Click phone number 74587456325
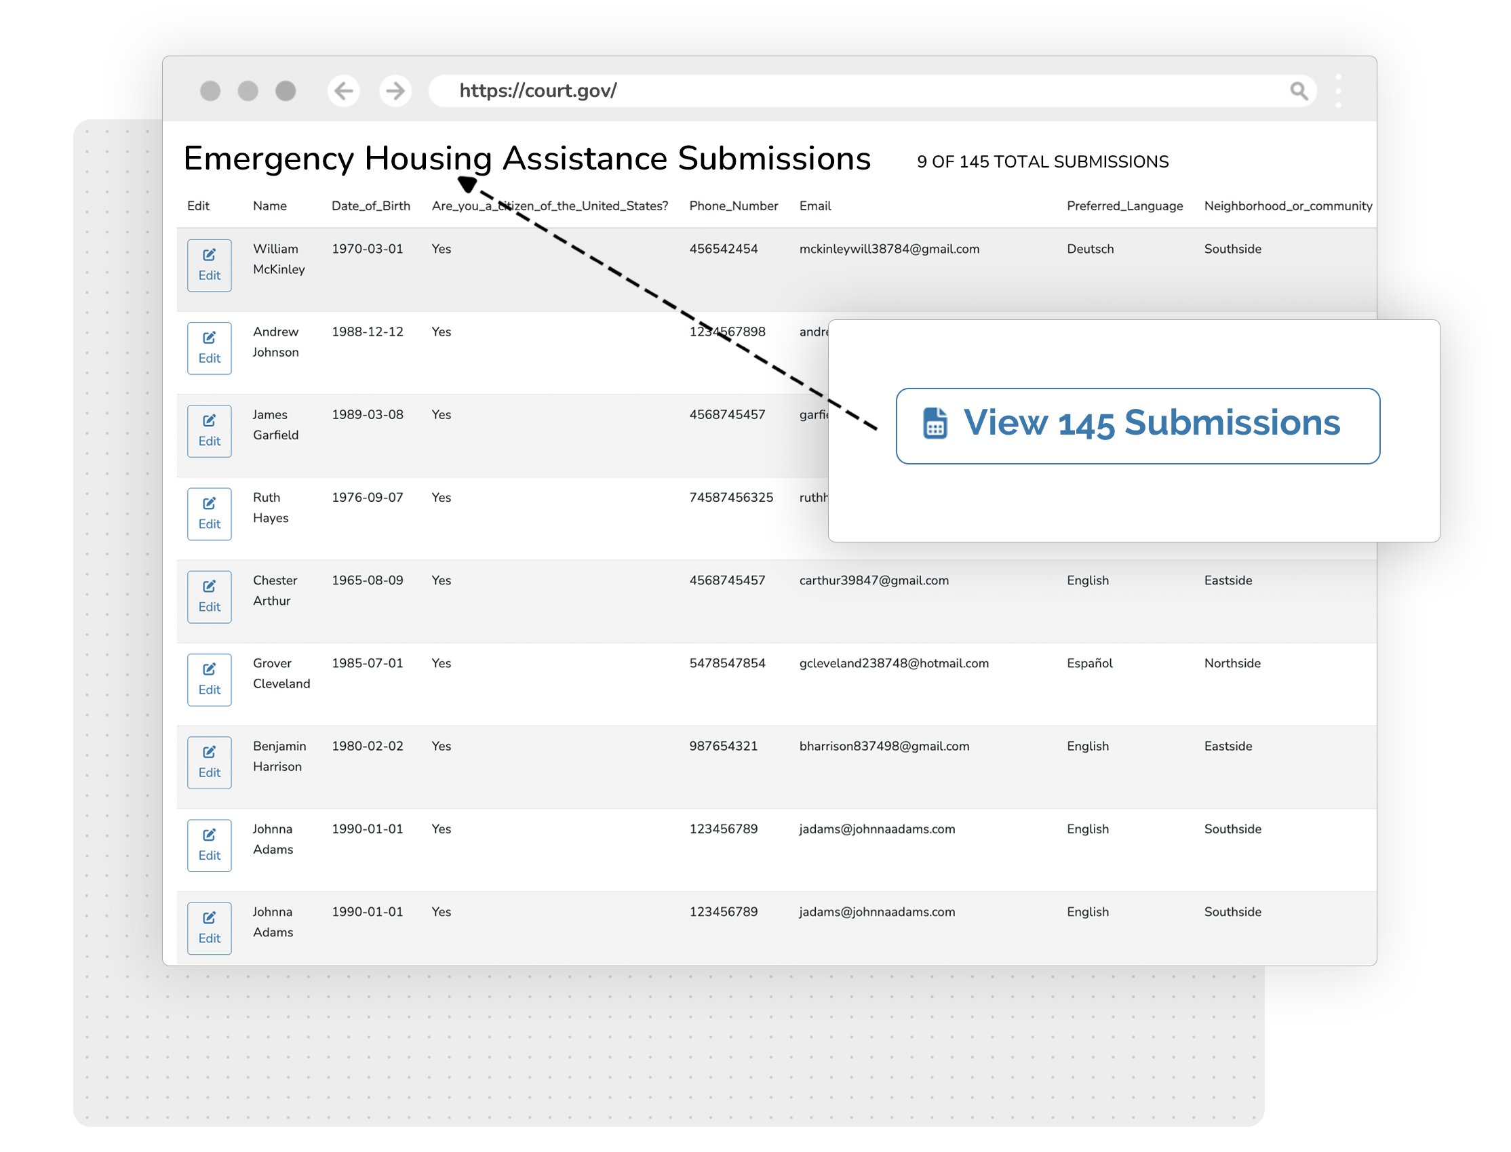 tap(731, 497)
